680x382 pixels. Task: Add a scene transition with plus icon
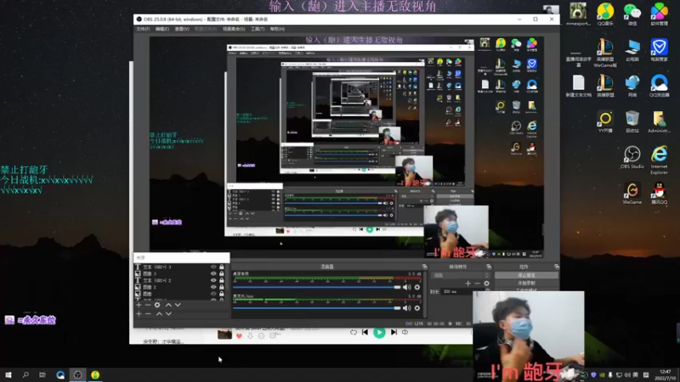point(468,284)
